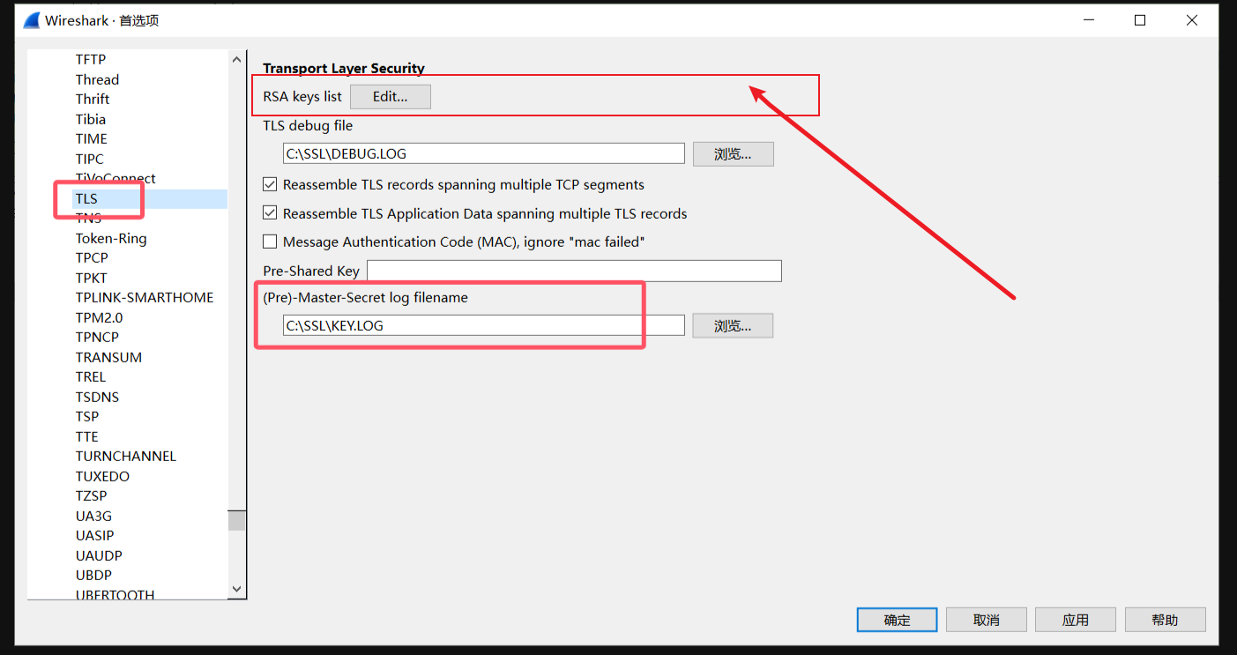Image resolution: width=1237 pixels, height=655 pixels.
Task: Select TRANSUM in the protocol list
Action: [108, 358]
